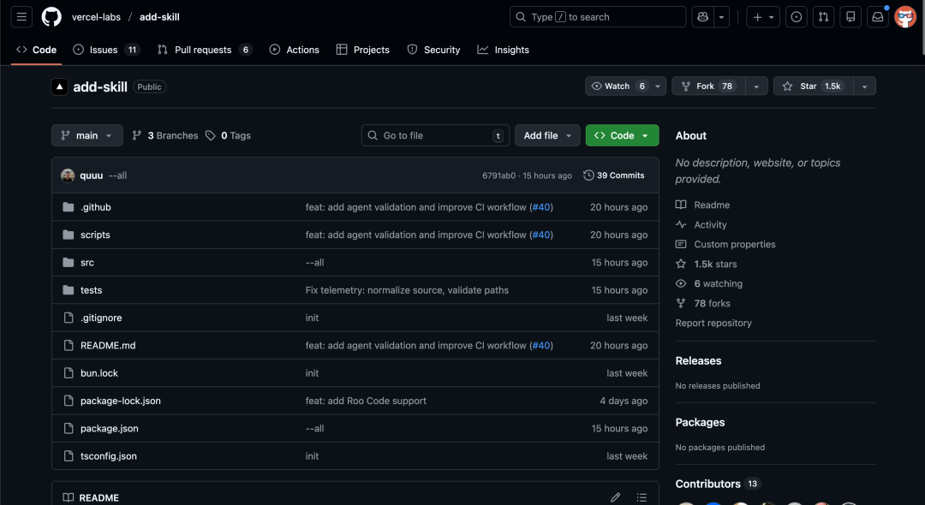The height and width of the screenshot is (505, 925).
Task: Click the repository avatar beside add-skill
Action: coord(59,86)
